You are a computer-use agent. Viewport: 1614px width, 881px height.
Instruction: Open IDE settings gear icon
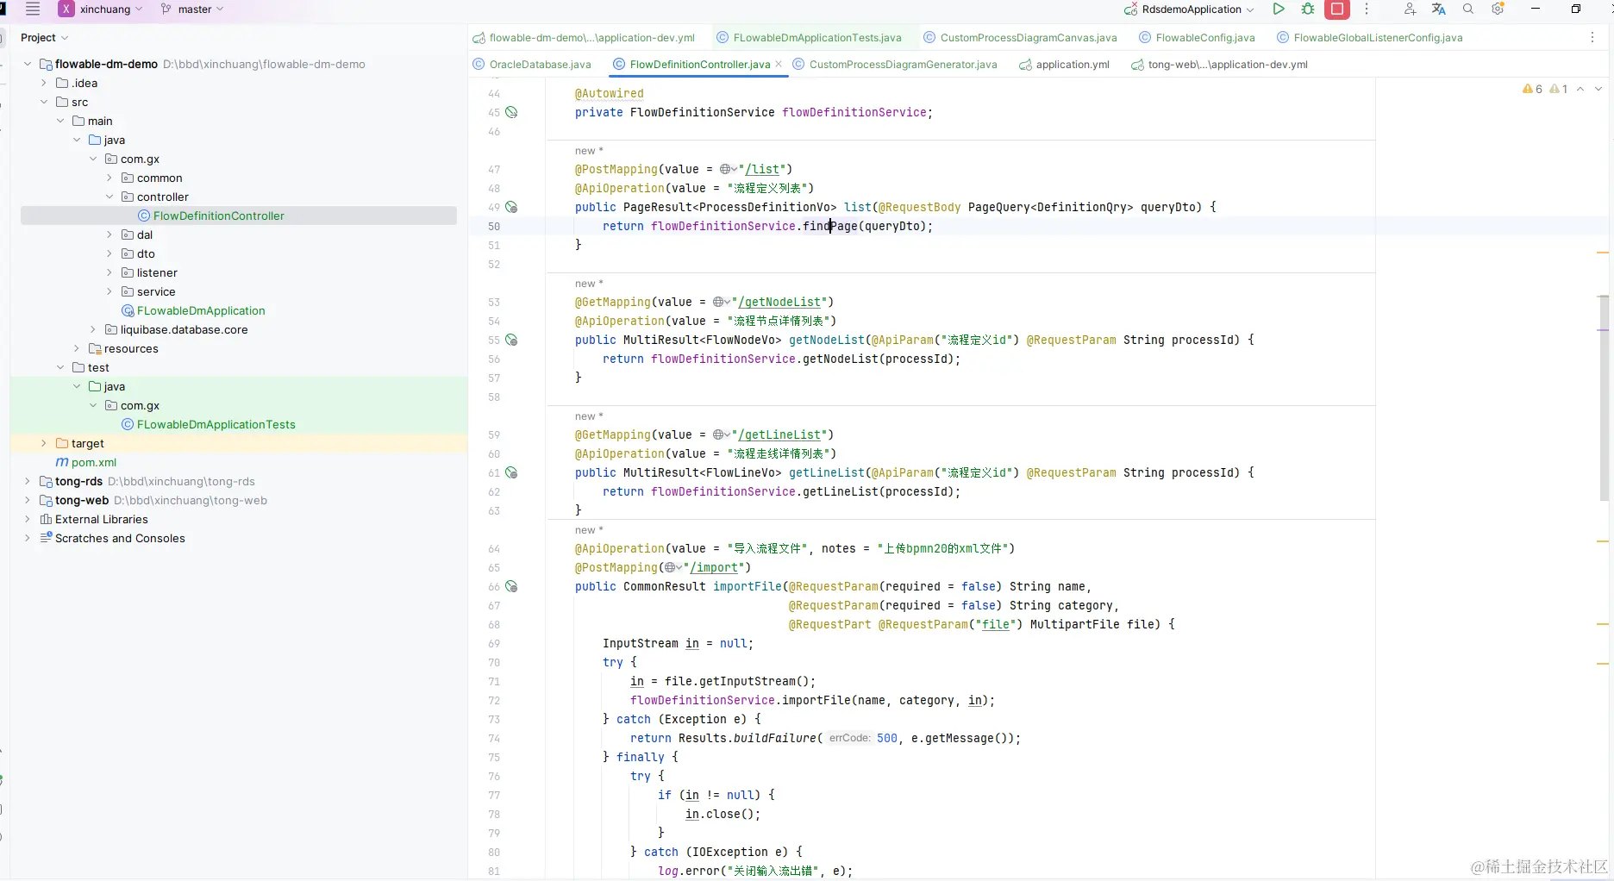point(1498,9)
